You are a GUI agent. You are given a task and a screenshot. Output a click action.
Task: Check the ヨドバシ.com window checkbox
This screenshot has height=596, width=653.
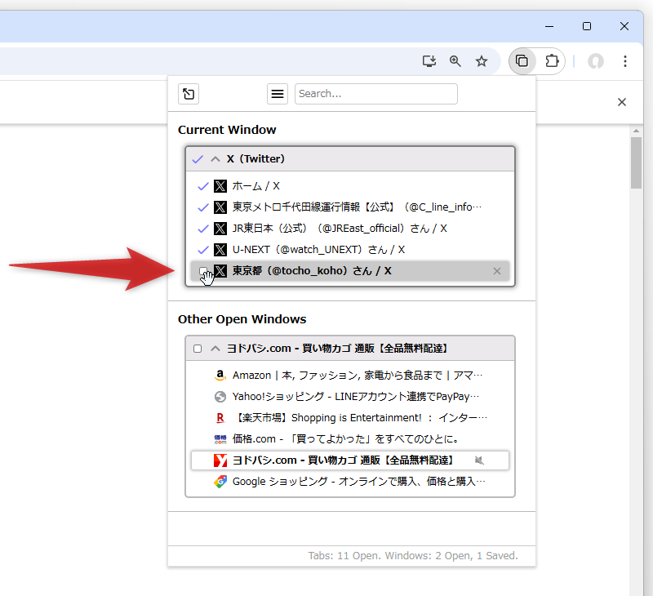pos(198,348)
